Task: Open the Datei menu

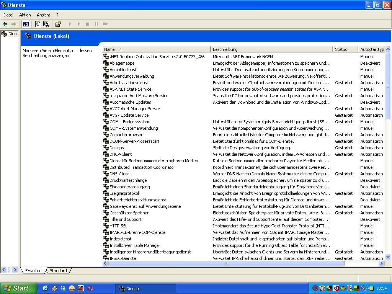Action: tap(8, 15)
